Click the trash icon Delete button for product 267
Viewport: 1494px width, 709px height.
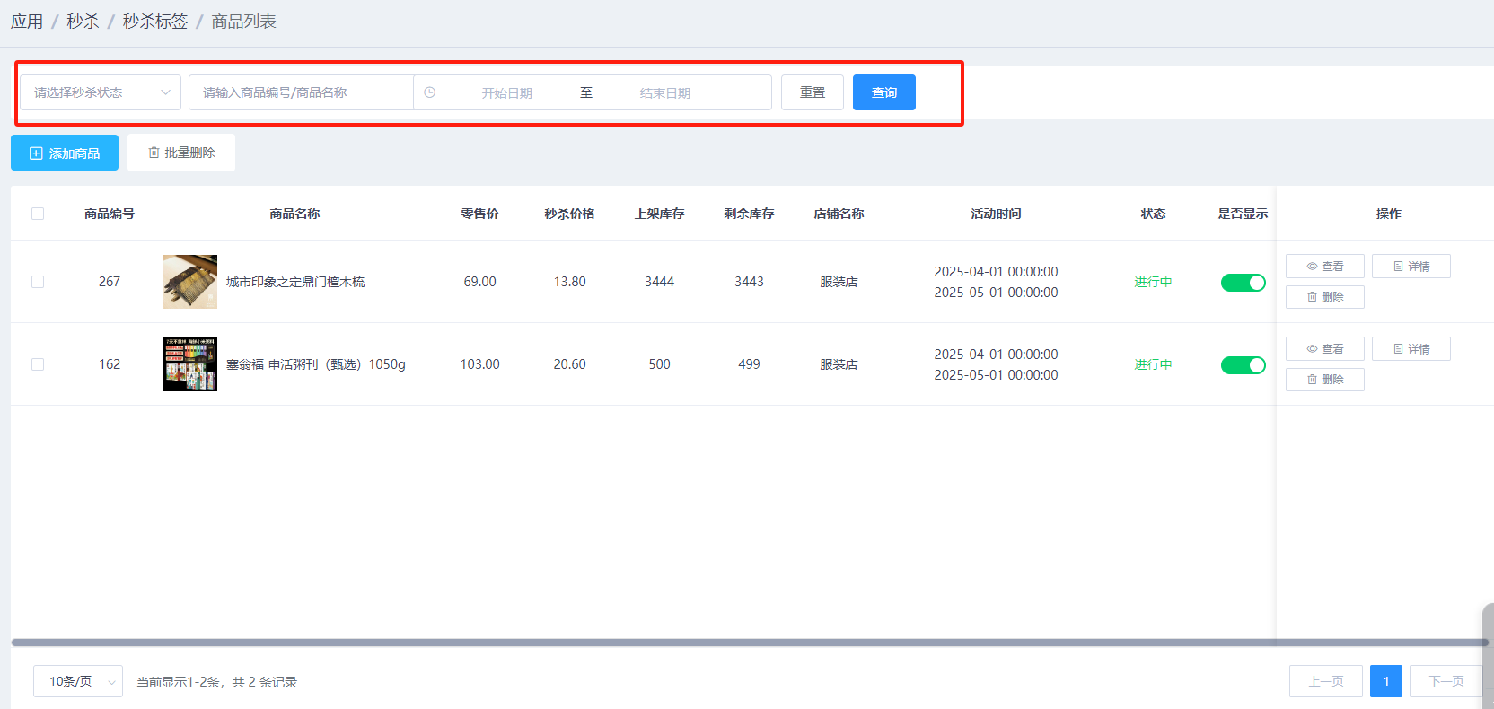tap(1324, 297)
